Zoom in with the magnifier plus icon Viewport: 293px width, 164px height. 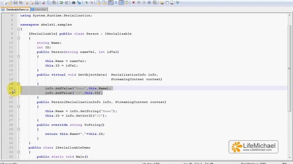click(86, 3)
